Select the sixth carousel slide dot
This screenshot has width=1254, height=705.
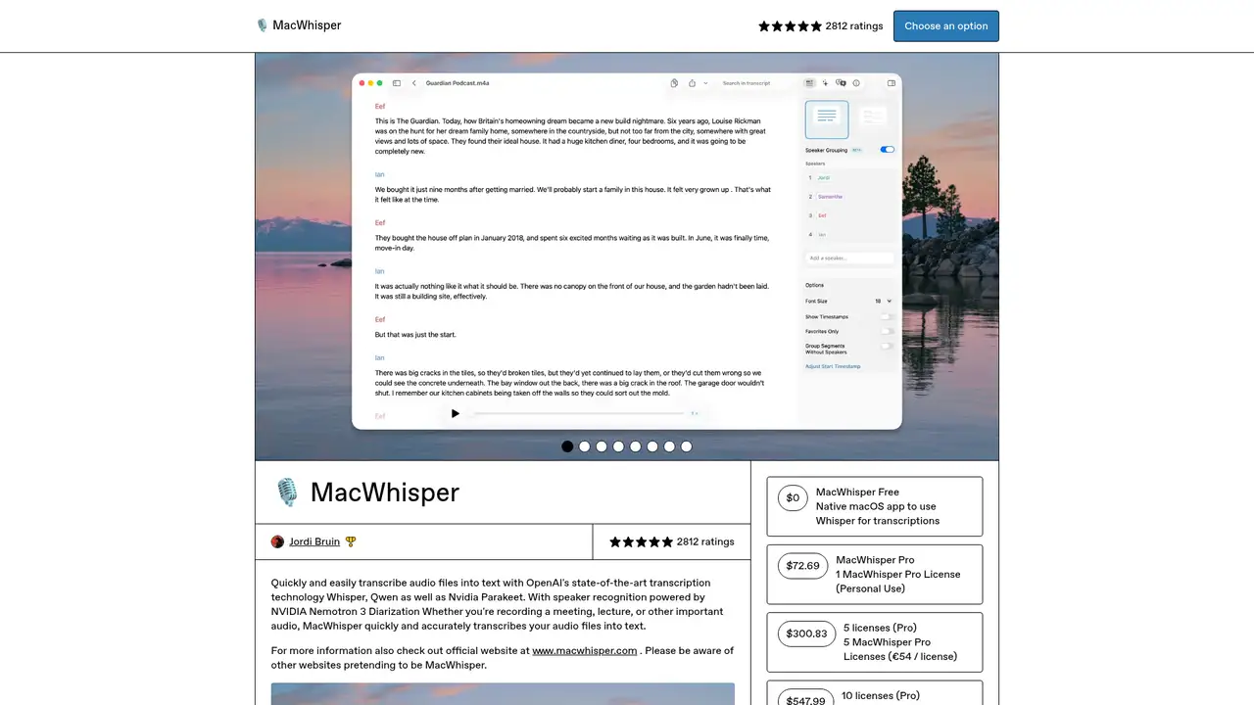coord(652,446)
